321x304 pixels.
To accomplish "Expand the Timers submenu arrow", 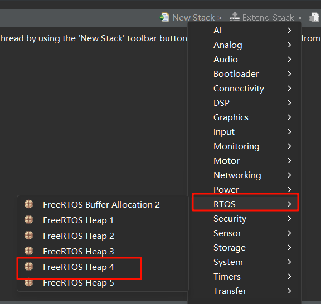I will pyautogui.click(x=289, y=277).
